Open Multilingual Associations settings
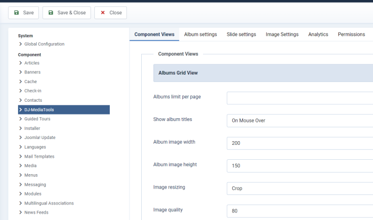 [x=49, y=203]
